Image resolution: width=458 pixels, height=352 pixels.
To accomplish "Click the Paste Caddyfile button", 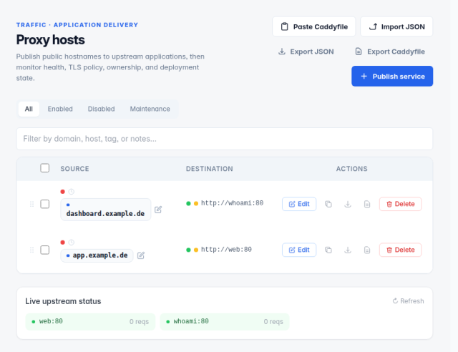I will point(313,26).
